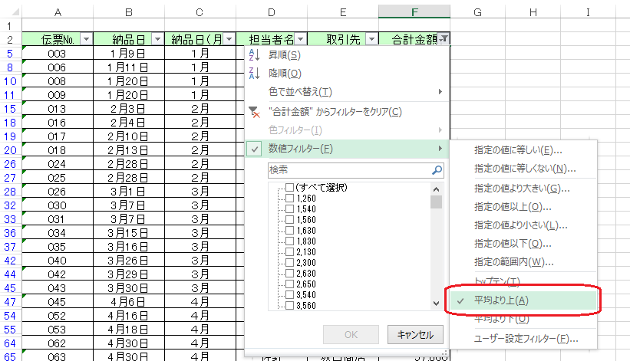Check the 1,830 value checkbox

[x=290, y=241]
